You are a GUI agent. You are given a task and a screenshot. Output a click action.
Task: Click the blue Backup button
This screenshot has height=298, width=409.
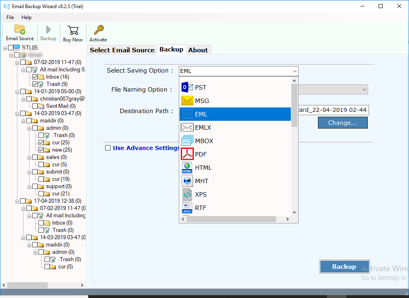(344, 267)
